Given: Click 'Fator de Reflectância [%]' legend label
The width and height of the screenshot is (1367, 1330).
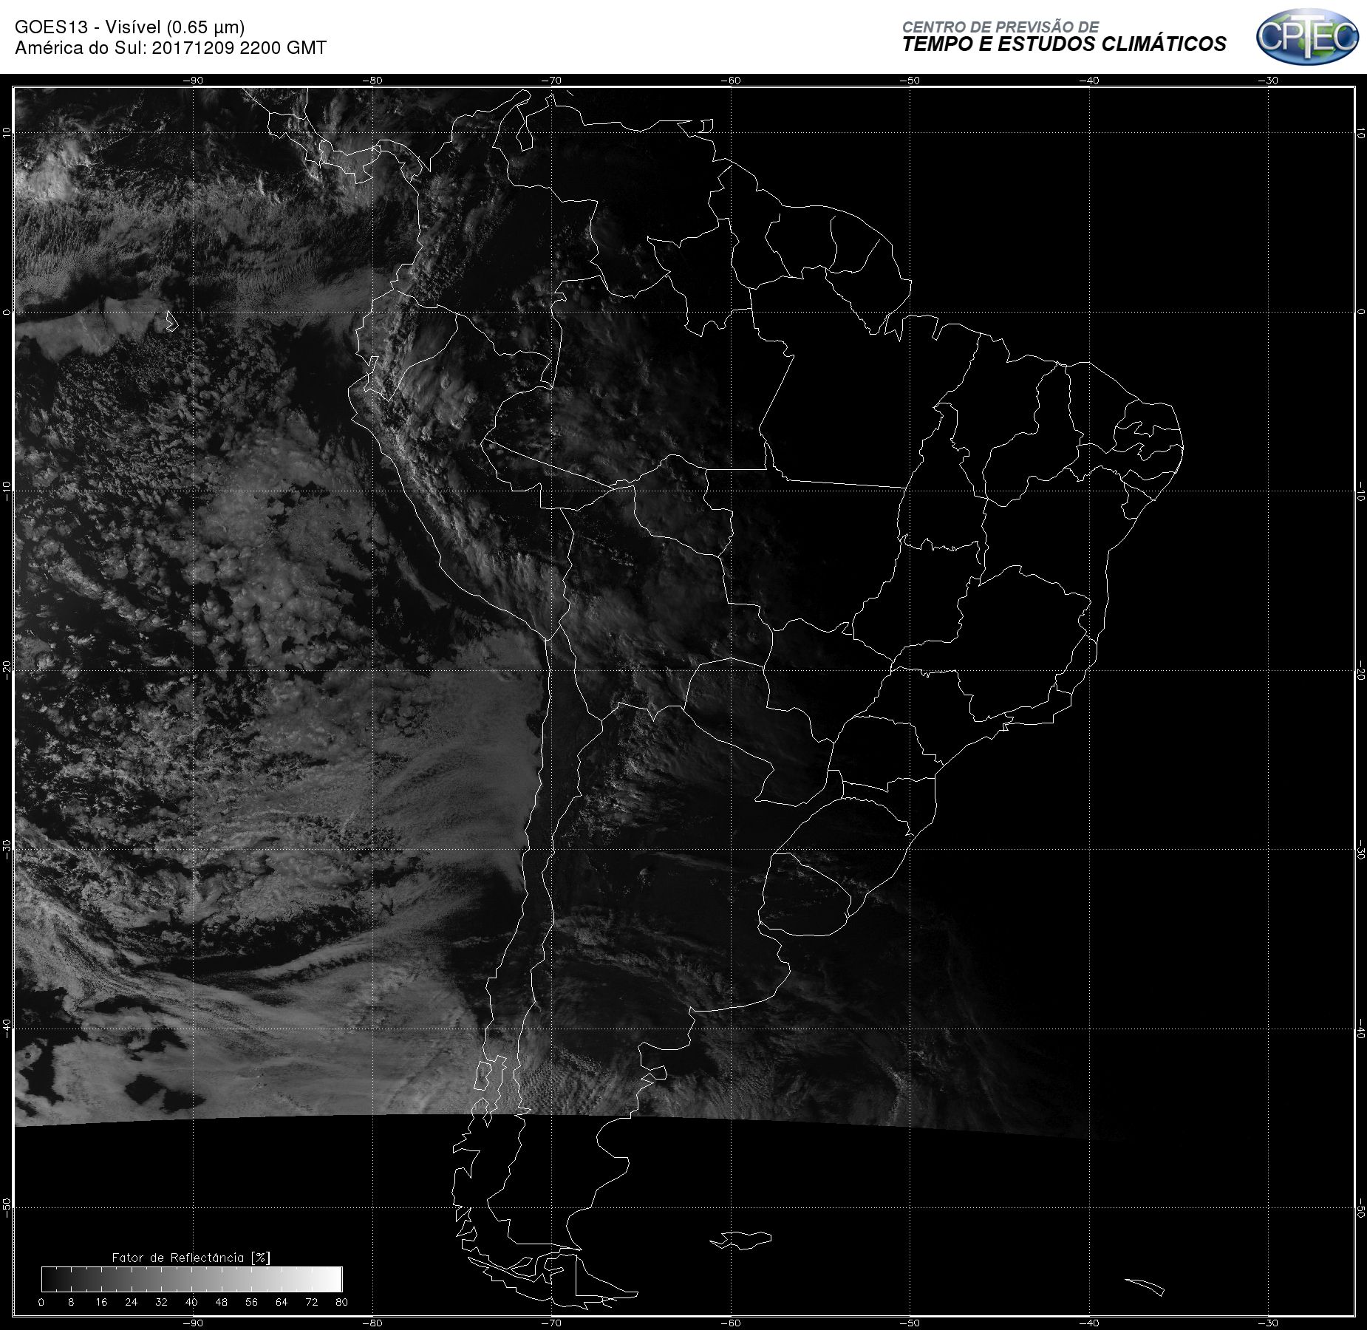Looking at the screenshot, I should pyautogui.click(x=191, y=1258).
